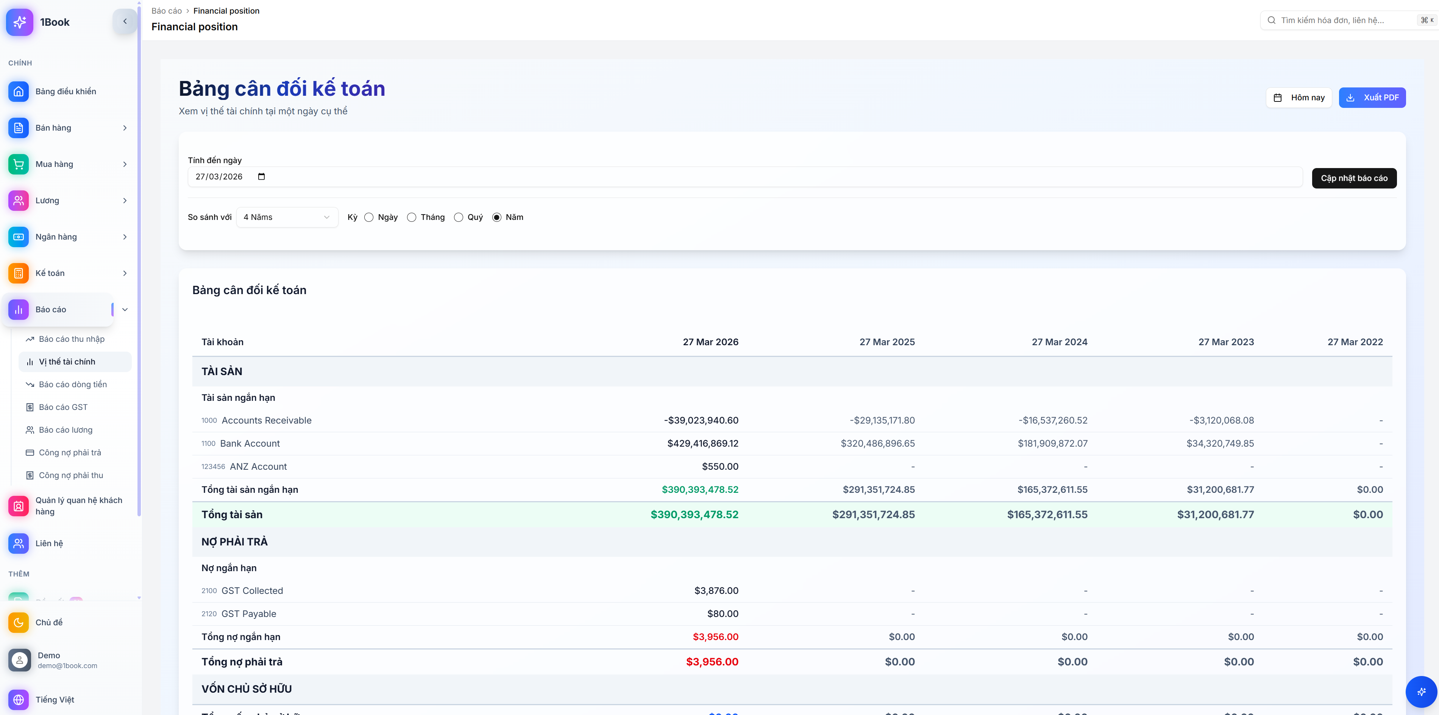Open Bảng điều khiển home icon

point(19,92)
